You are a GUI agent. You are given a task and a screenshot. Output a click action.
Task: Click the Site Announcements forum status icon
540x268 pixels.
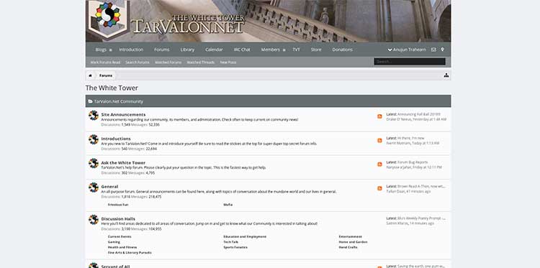(94, 115)
